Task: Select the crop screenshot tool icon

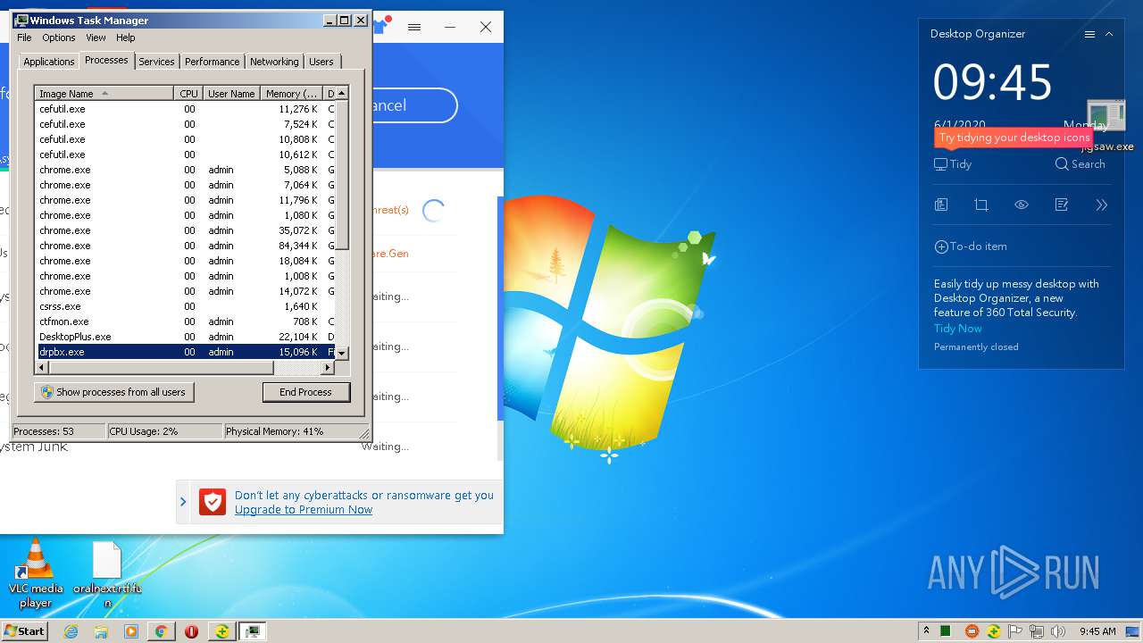Action: click(981, 205)
